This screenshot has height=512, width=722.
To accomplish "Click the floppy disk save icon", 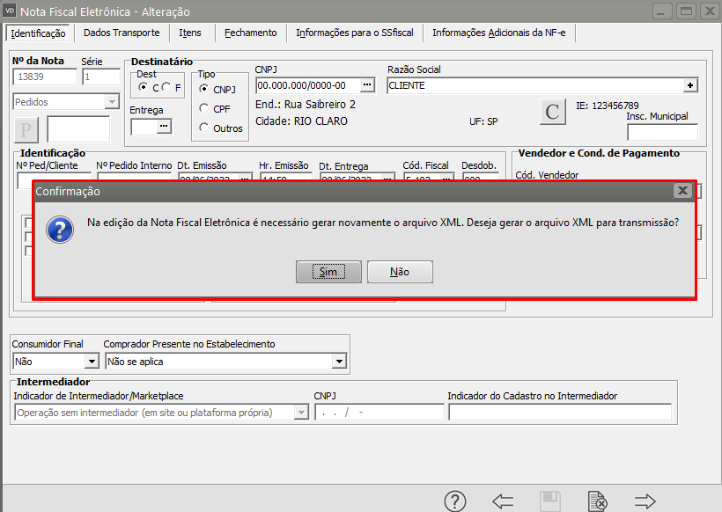I will (x=550, y=501).
